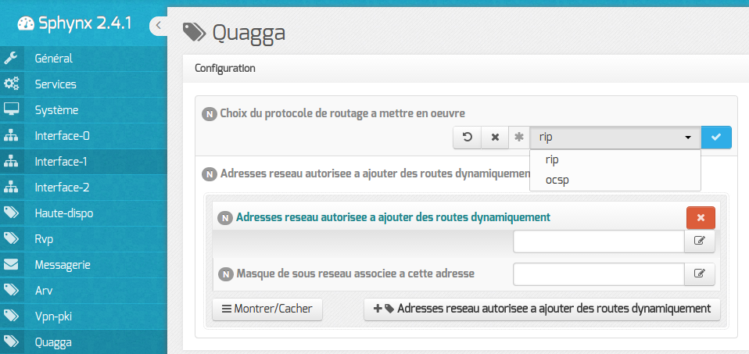The image size is (749, 354).
Task: Navigate to Rvp section
Action: [x=84, y=239]
